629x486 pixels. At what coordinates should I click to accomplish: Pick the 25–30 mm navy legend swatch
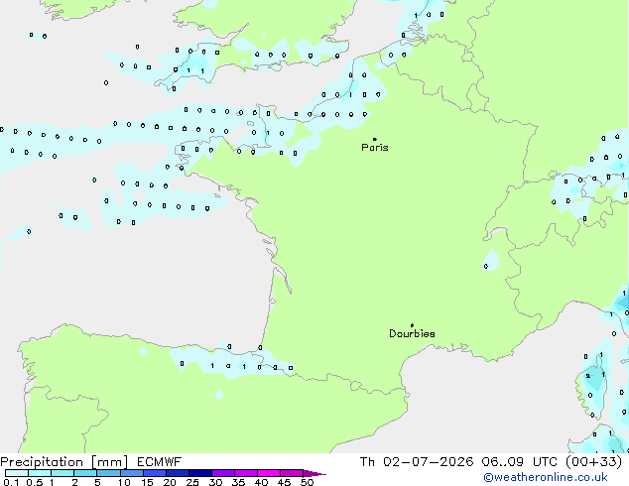[199, 473]
